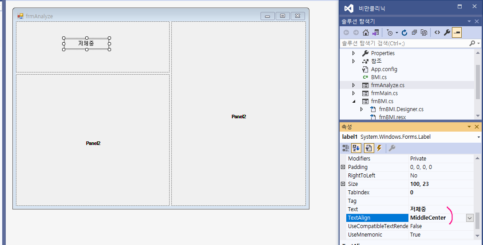Screen dimensions: 483x245
Task: Click the Property Pages wrench icon in Properties
Action: 392,148
